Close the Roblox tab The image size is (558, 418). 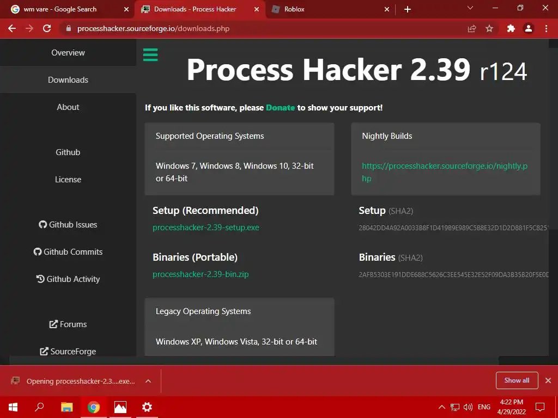(387, 9)
